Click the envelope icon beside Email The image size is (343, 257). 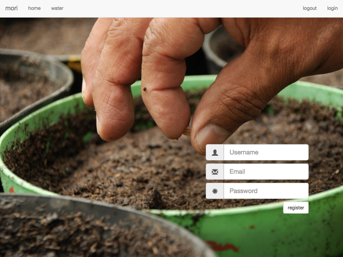pos(215,172)
